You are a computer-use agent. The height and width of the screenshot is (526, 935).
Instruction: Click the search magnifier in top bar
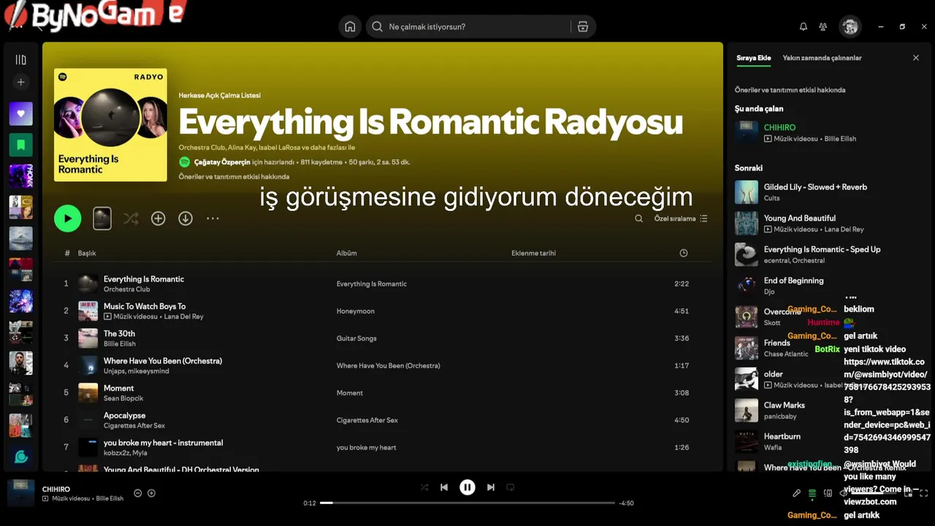(x=377, y=27)
